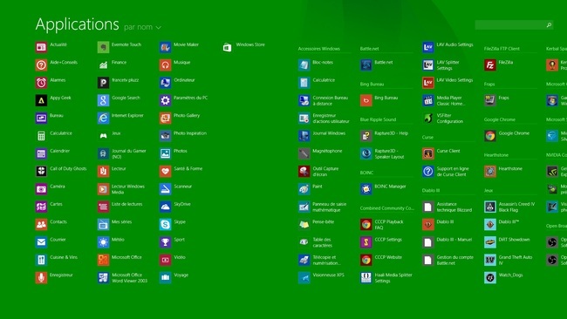The height and width of the screenshot is (319, 567).
Task: Open the Paint accessory icon
Action: [x=304, y=189]
